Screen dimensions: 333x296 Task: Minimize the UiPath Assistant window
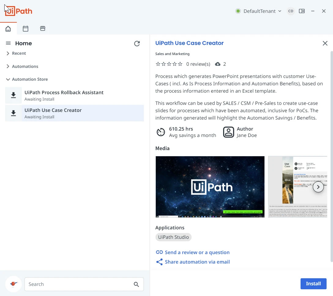[312, 11]
